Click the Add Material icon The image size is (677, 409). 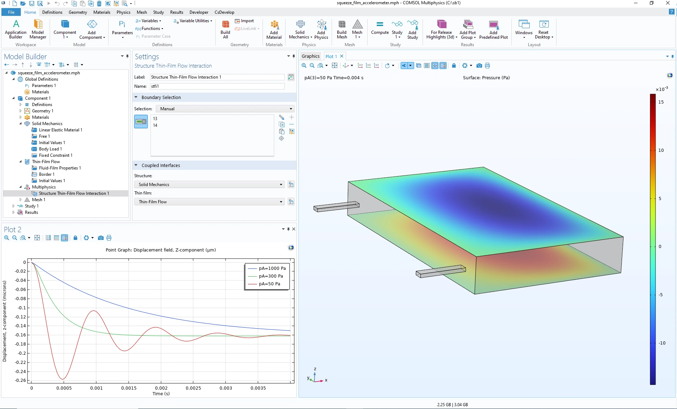[x=274, y=25]
